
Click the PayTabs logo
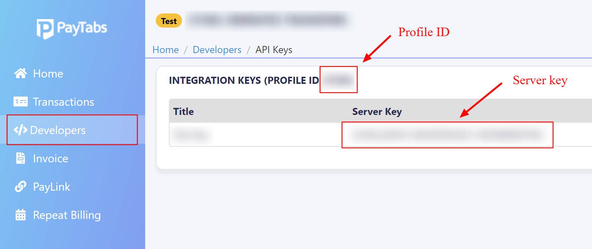[x=72, y=28]
